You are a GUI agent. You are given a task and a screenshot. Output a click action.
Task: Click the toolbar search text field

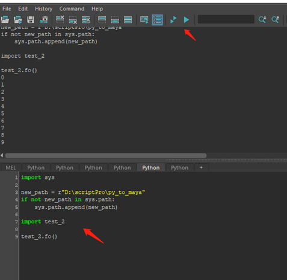click(x=226, y=19)
